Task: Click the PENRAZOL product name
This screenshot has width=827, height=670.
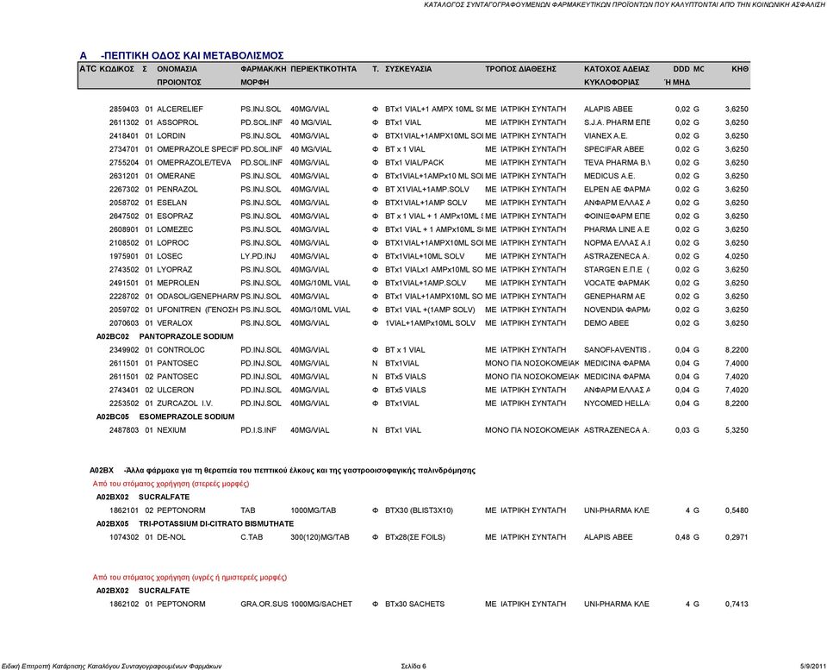Action: [177, 190]
